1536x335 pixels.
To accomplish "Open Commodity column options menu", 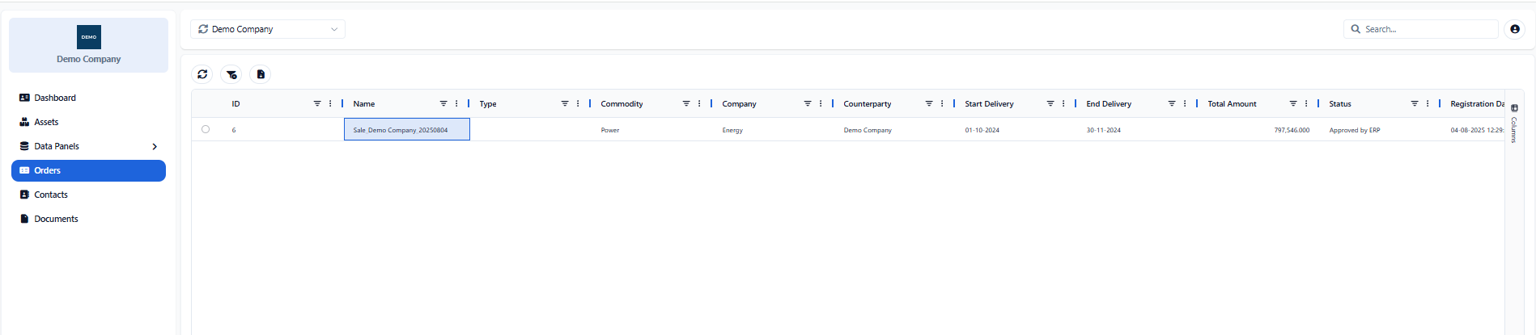I will (x=699, y=103).
